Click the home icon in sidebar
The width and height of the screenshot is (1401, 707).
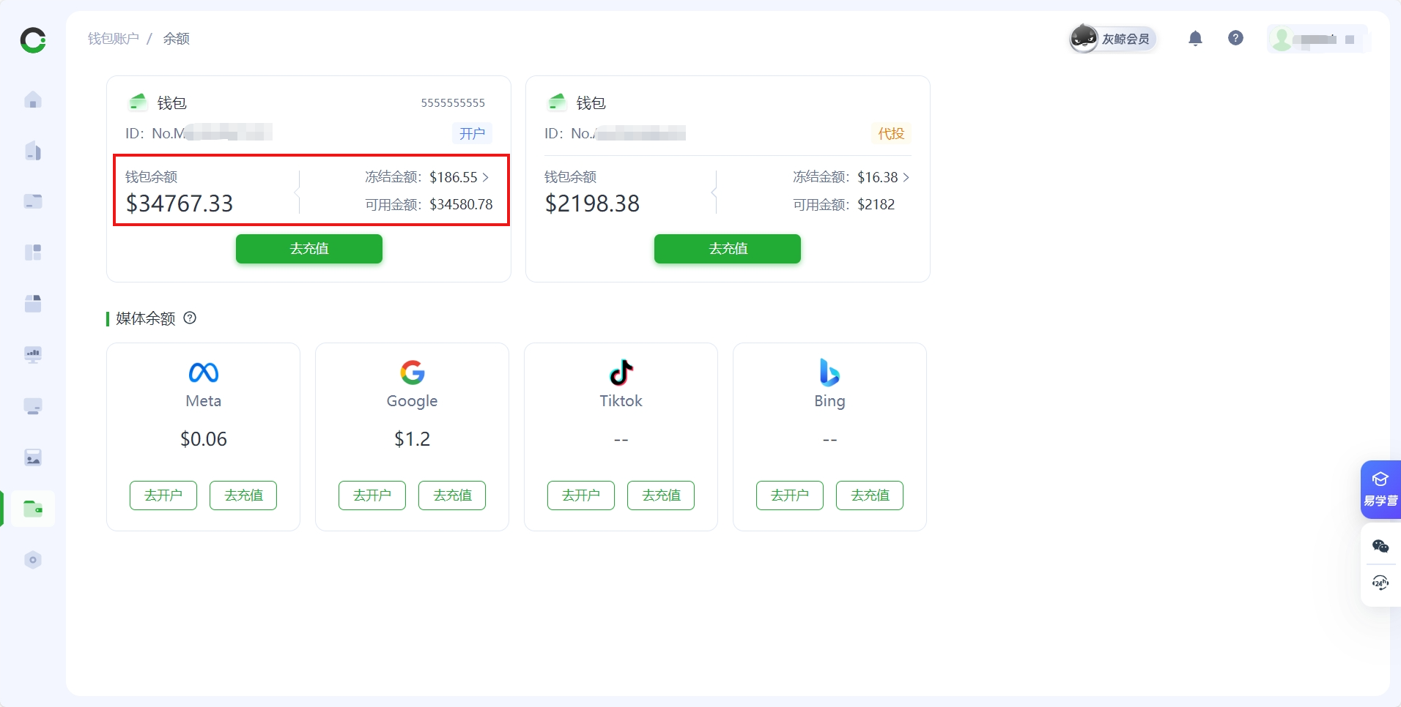coord(33,100)
